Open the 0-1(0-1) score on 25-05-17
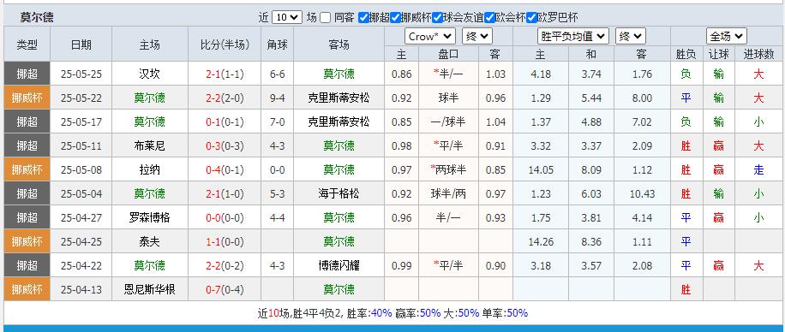Viewport: 785px width, 332px height. coord(225,122)
